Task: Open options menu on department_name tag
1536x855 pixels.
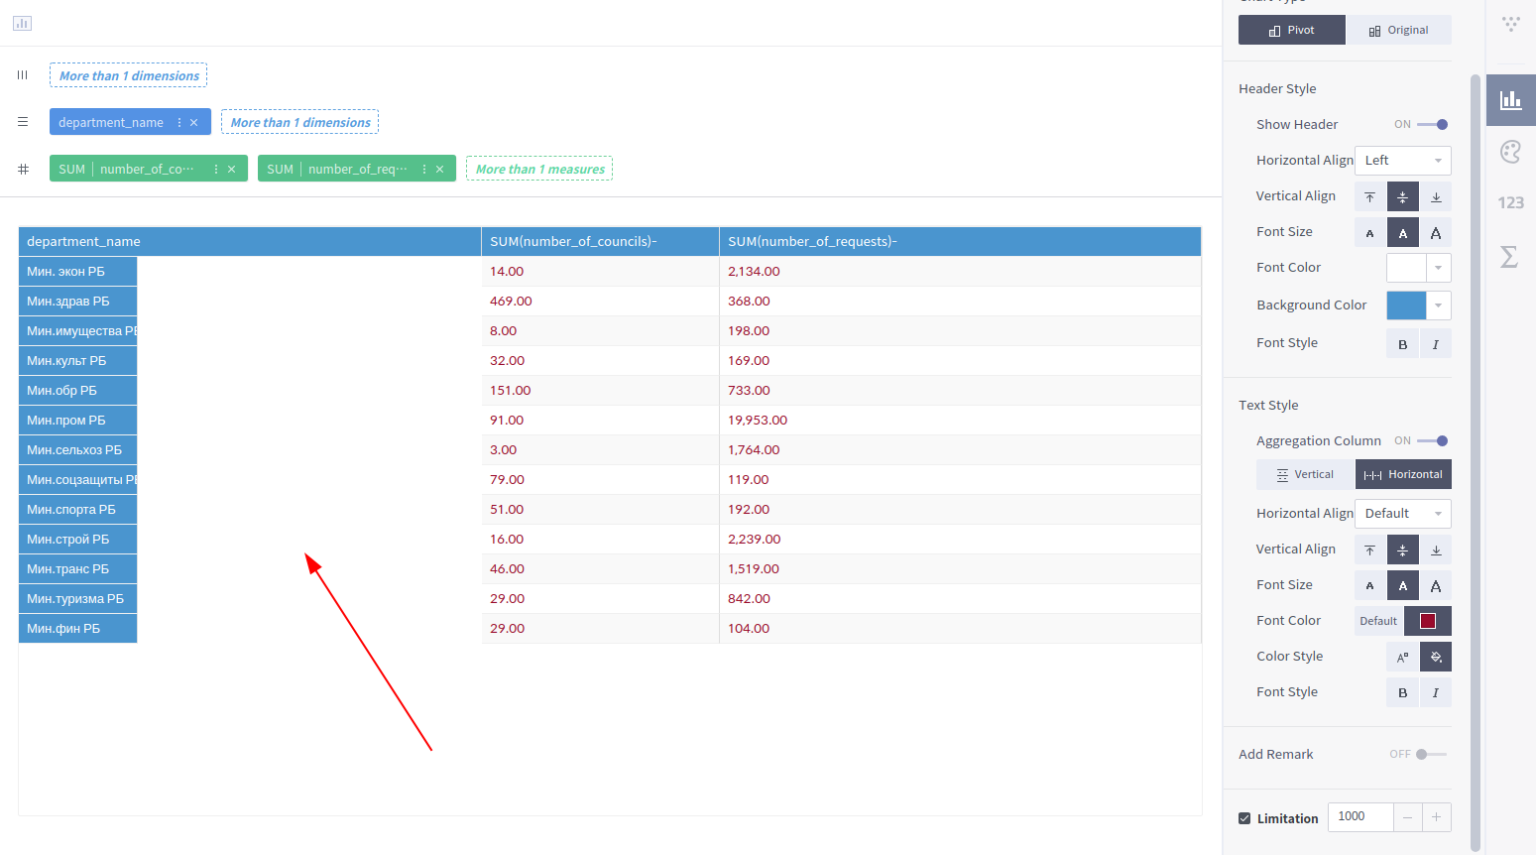Action: pos(179,123)
